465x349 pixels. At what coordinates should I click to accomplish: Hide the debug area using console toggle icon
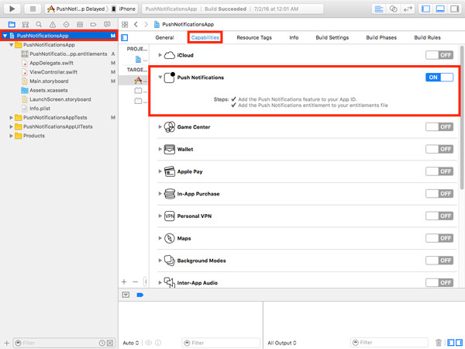coord(126,295)
